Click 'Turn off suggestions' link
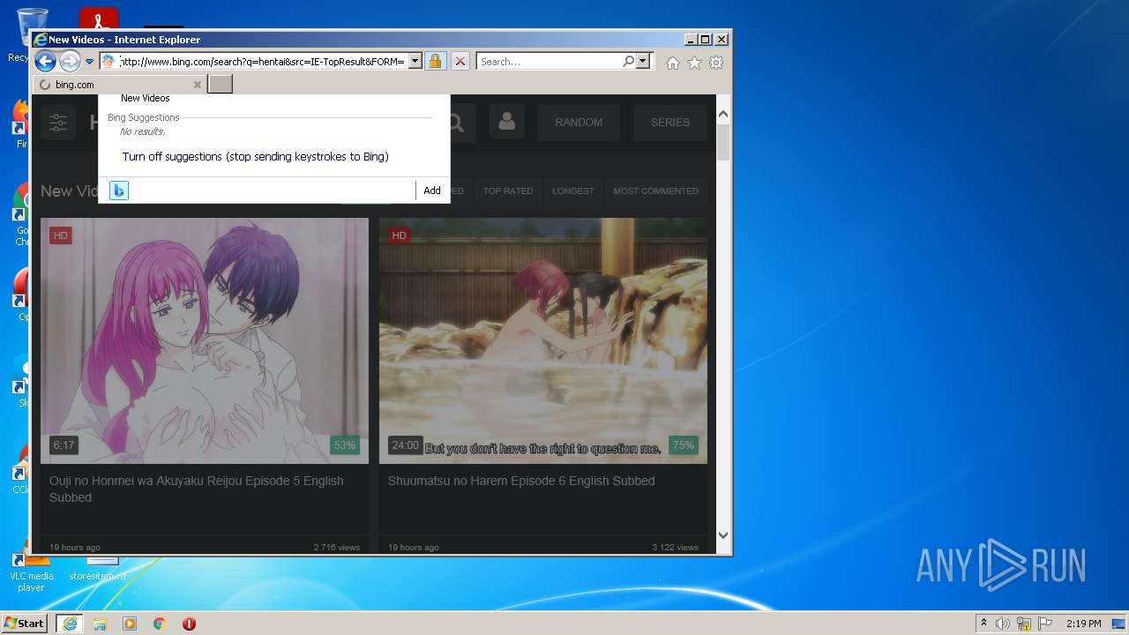 click(x=256, y=156)
